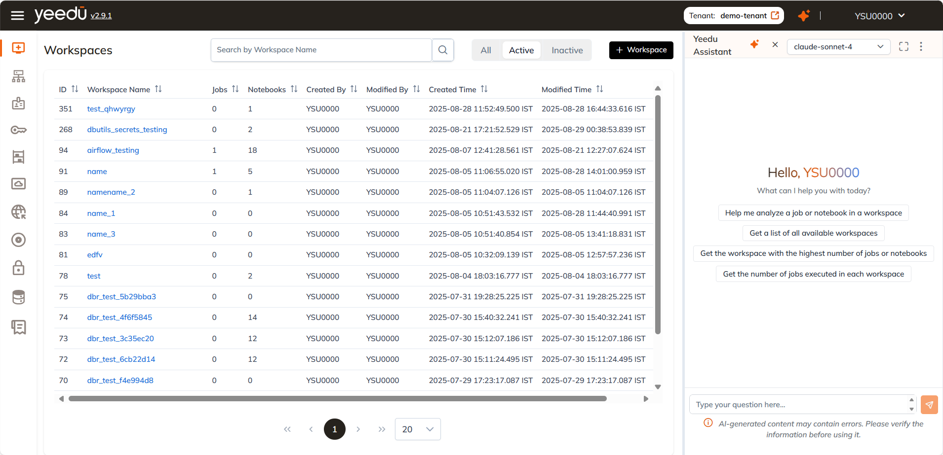The height and width of the screenshot is (455, 943).
Task: Open the key-shaped credentials sidebar icon
Action: [x=18, y=130]
